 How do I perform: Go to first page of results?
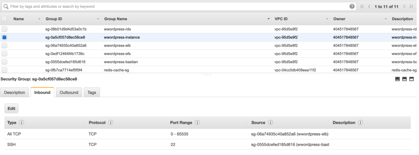point(362,7)
